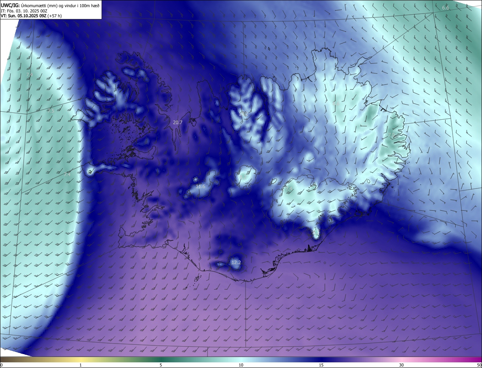
Task: Click the 11.6 value on the map
Action: point(201,186)
